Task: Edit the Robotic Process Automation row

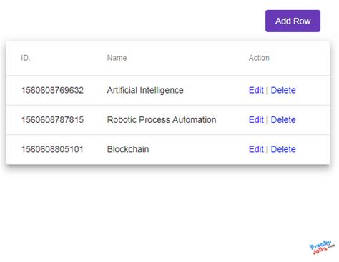Action: click(256, 120)
